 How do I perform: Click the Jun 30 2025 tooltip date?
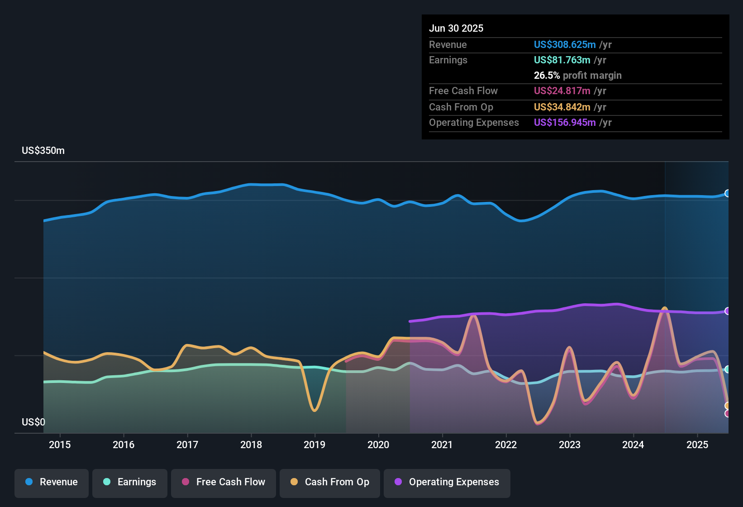click(x=456, y=29)
